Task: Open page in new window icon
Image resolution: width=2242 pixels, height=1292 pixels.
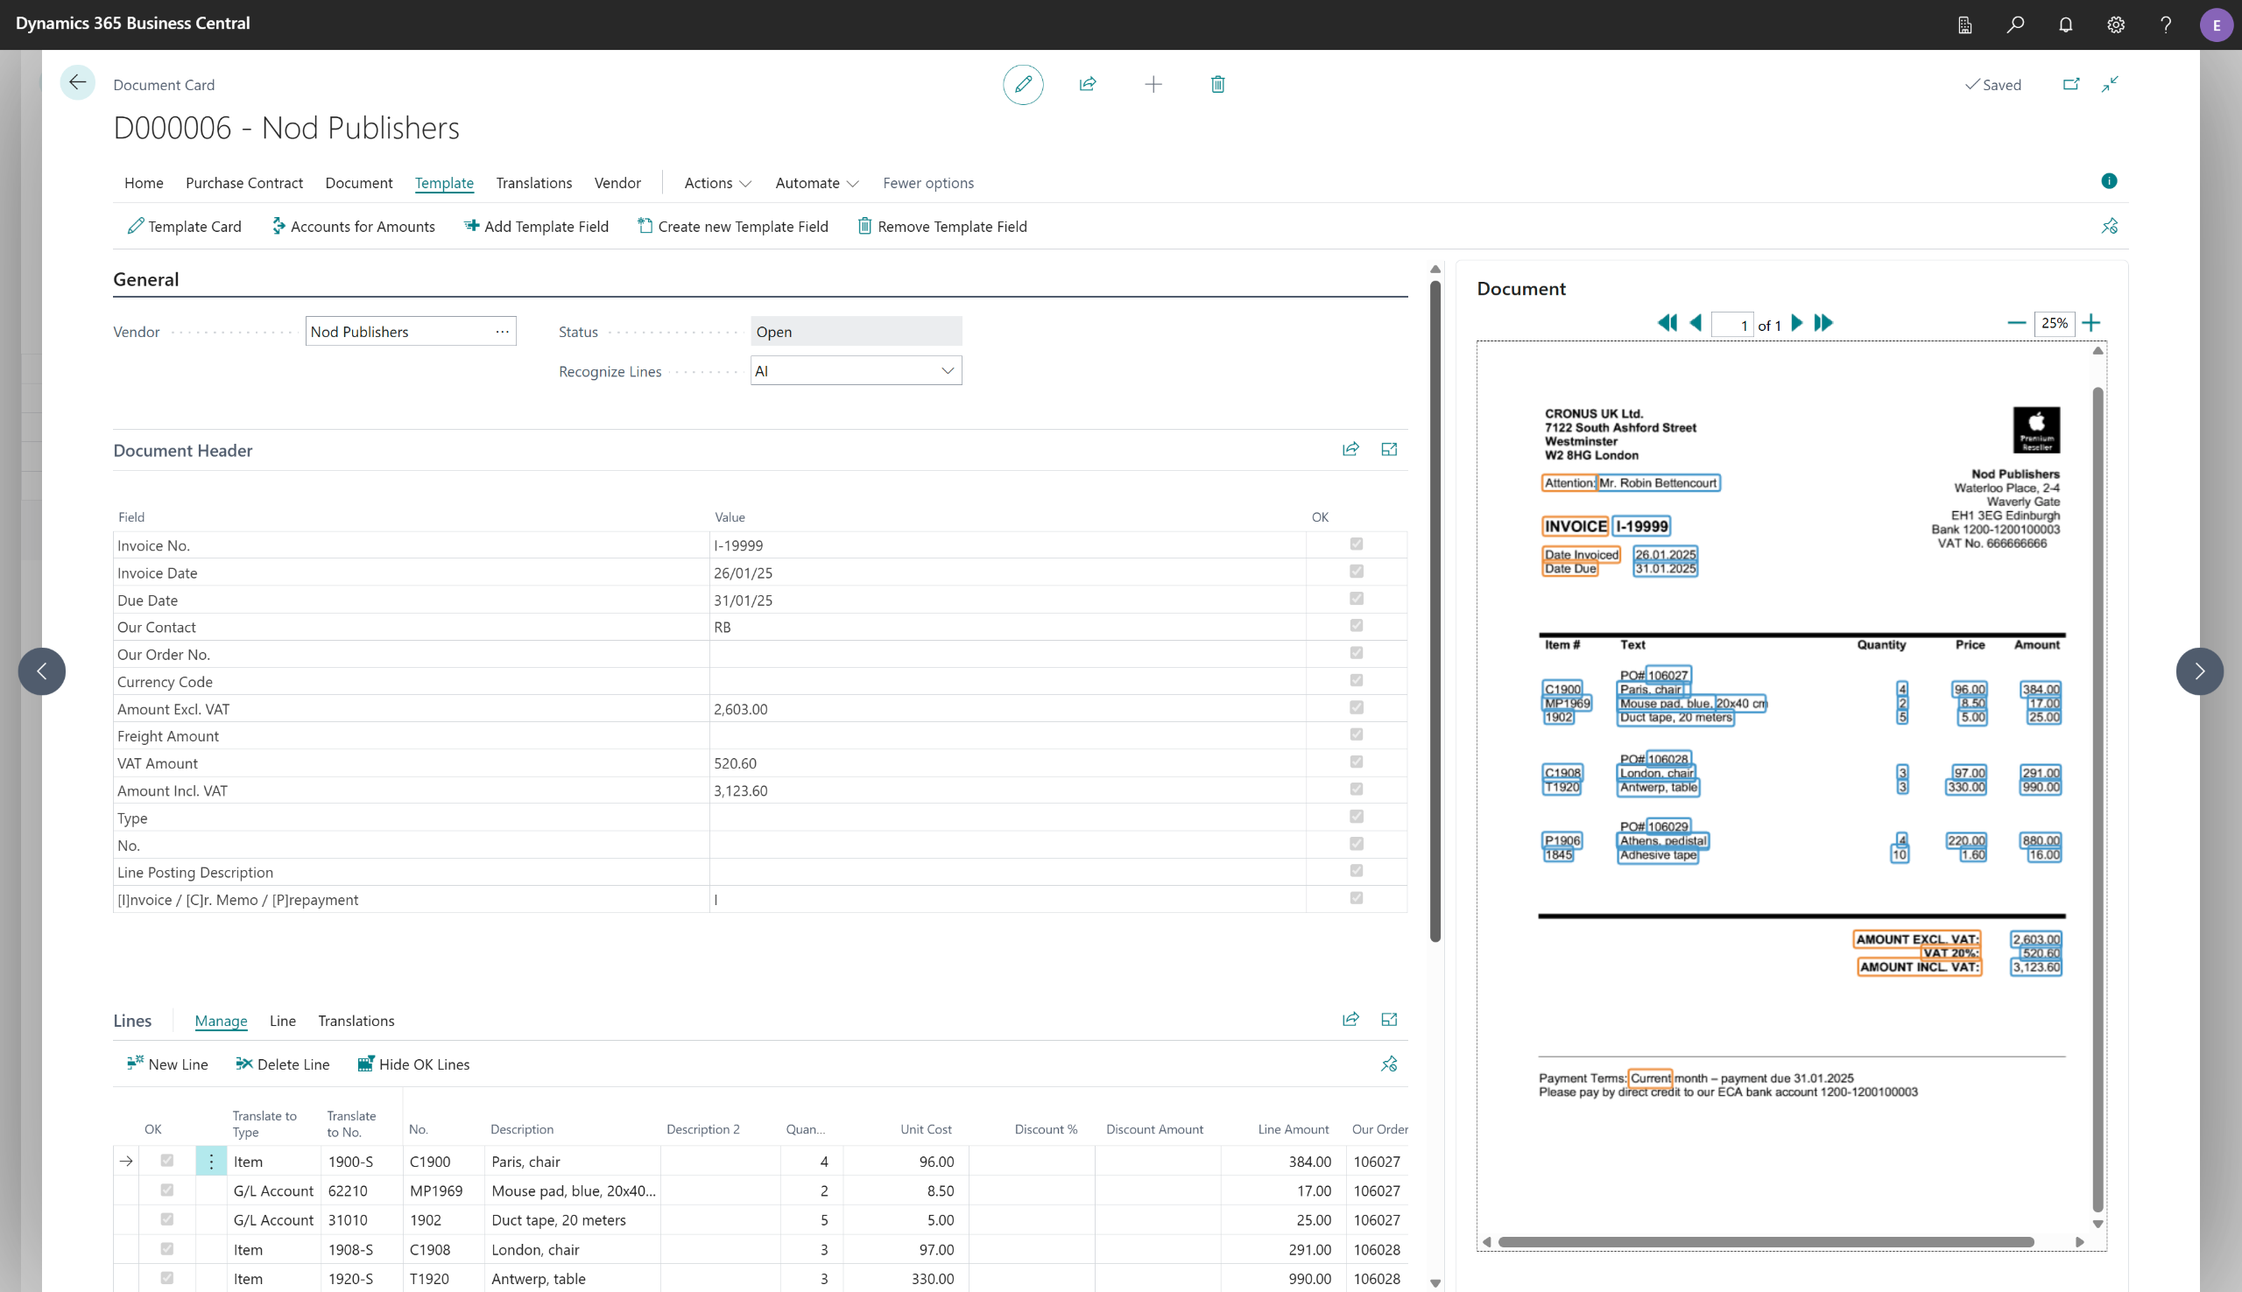Action: coord(2070,84)
